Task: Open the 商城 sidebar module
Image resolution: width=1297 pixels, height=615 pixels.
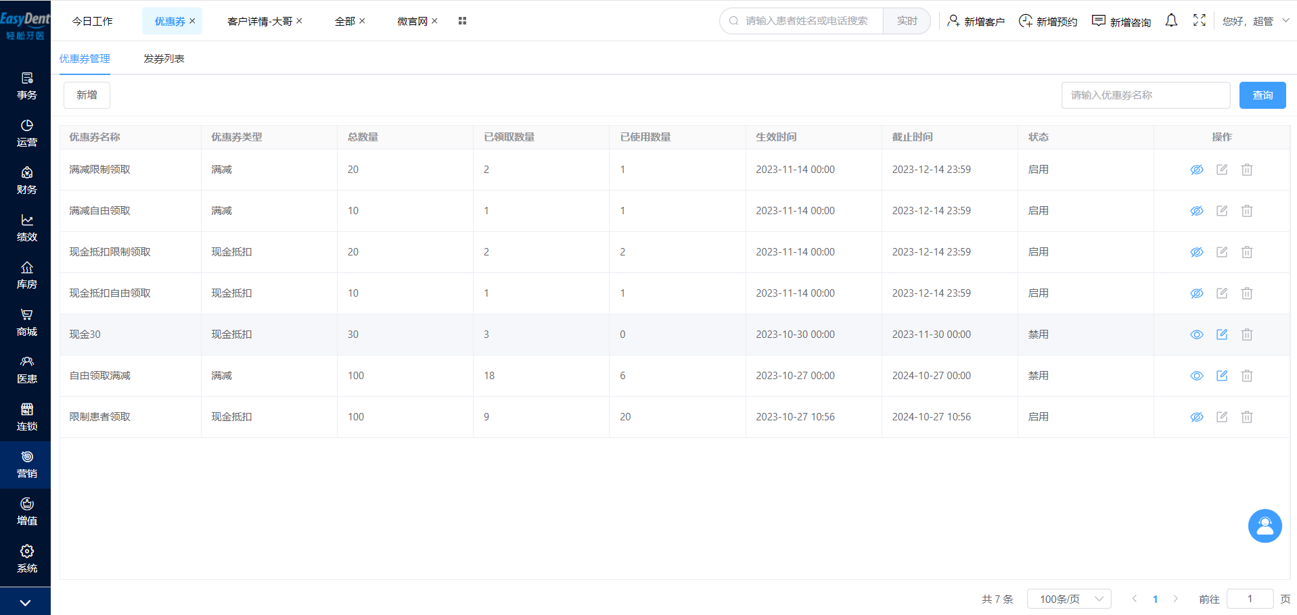Action: pos(26,323)
